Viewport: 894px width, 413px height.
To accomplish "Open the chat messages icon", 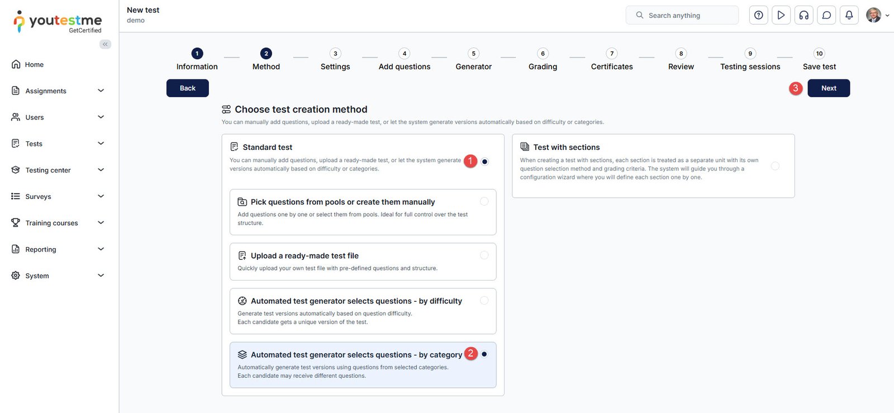I will point(826,15).
